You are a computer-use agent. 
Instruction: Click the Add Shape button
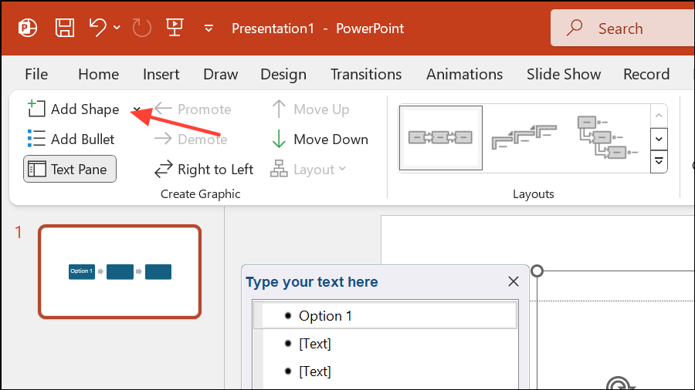74,109
